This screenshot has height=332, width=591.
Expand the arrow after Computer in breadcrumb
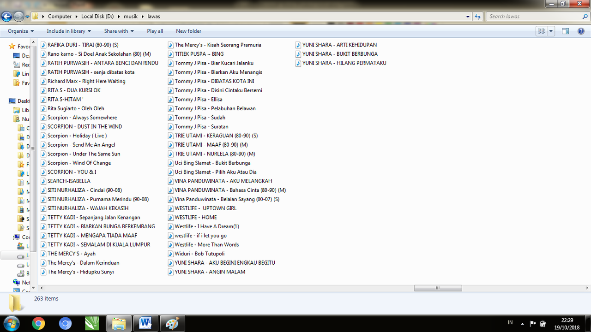[x=77, y=17]
